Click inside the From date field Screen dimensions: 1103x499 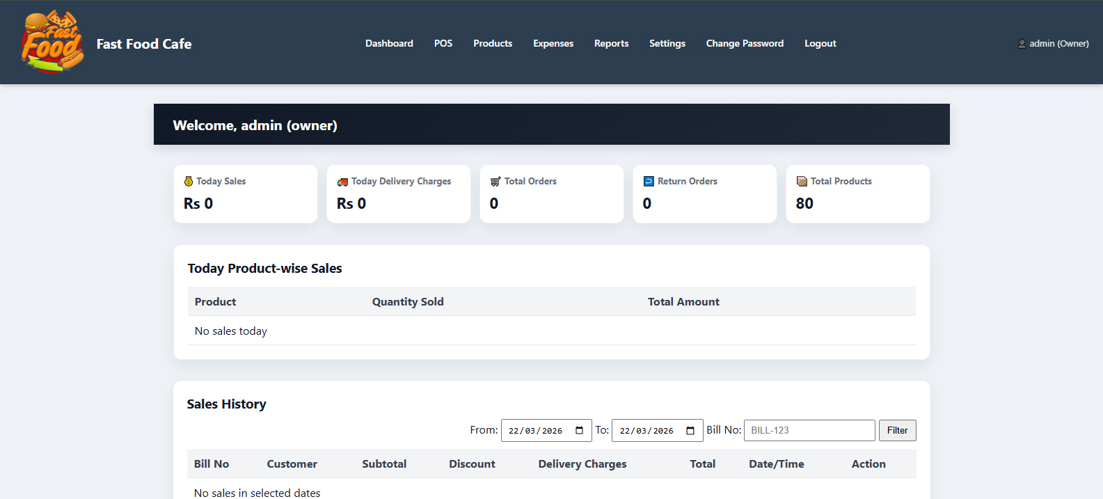[534, 431]
